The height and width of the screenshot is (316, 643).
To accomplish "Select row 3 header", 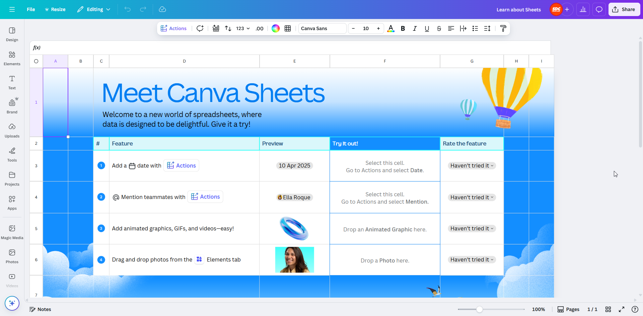I will tap(36, 166).
